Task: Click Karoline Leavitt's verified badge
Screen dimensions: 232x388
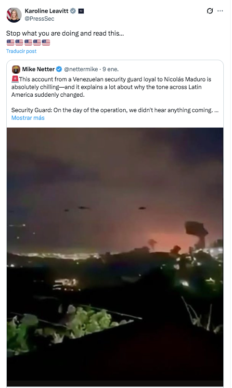Action: click(73, 11)
